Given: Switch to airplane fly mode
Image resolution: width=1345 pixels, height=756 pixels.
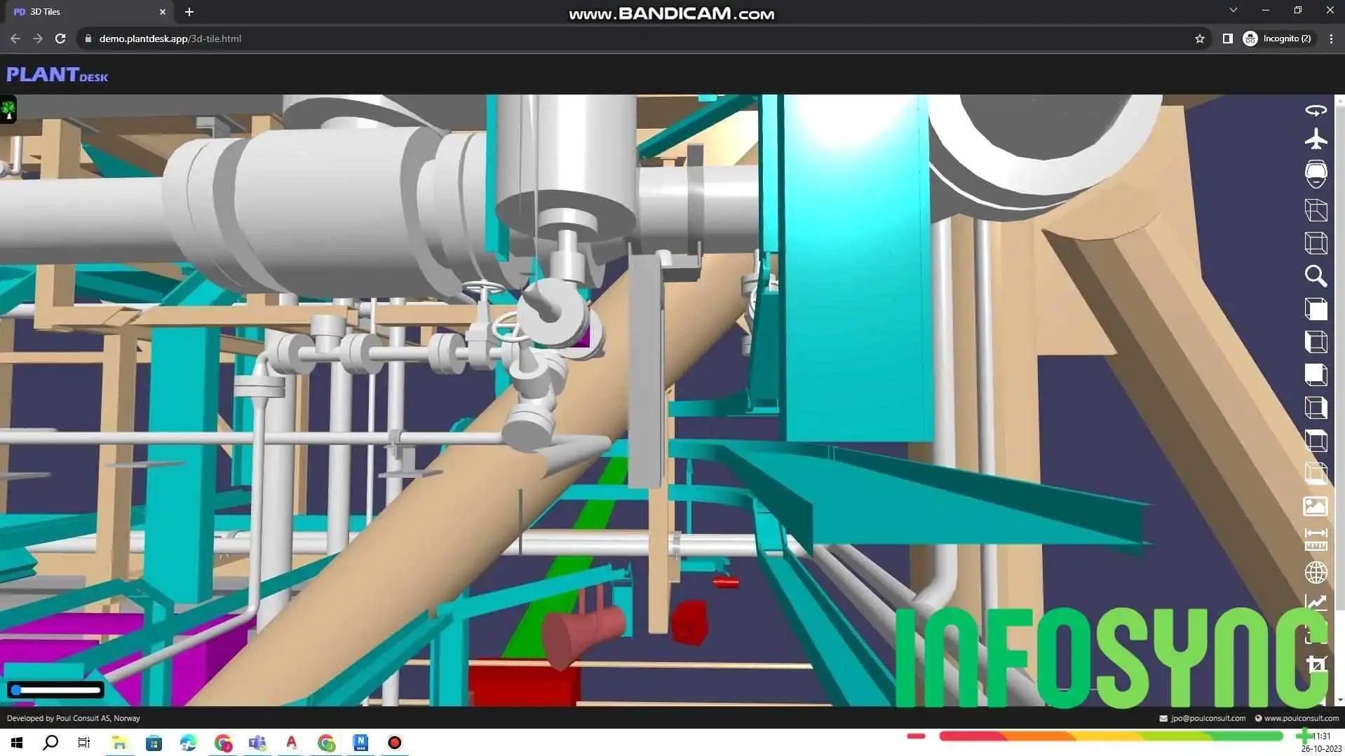Looking at the screenshot, I should pyautogui.click(x=1316, y=139).
